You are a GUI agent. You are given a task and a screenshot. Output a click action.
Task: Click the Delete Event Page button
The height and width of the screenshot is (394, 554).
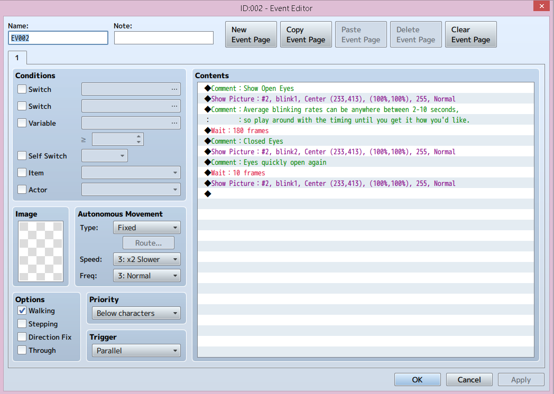click(x=416, y=35)
